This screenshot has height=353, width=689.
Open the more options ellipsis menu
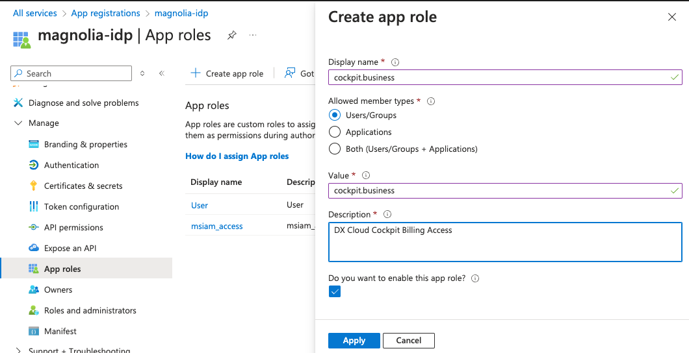253,35
